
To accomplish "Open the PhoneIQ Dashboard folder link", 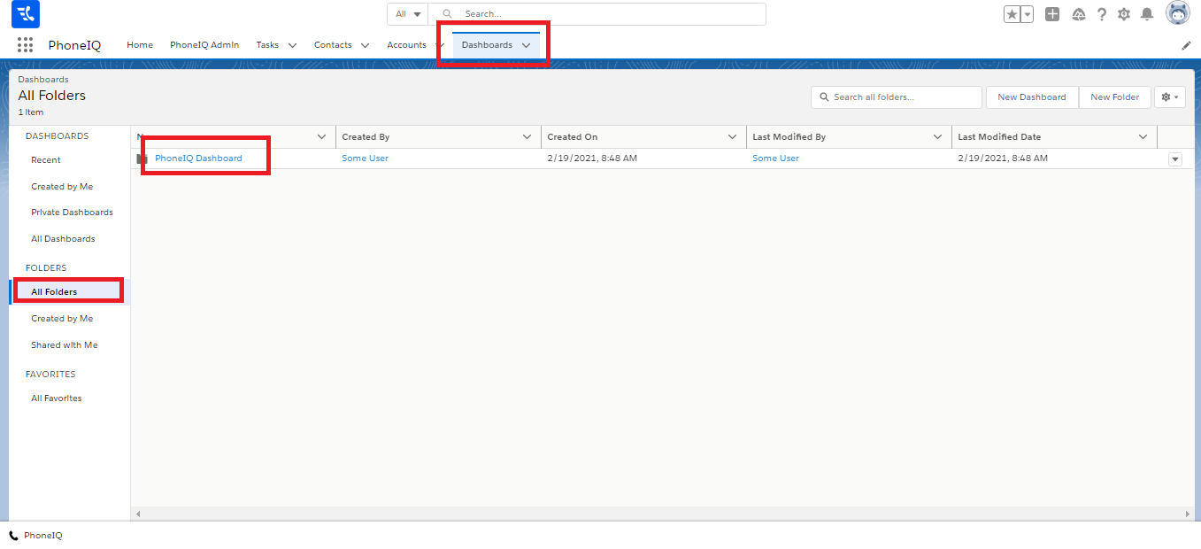I will pyautogui.click(x=198, y=159).
